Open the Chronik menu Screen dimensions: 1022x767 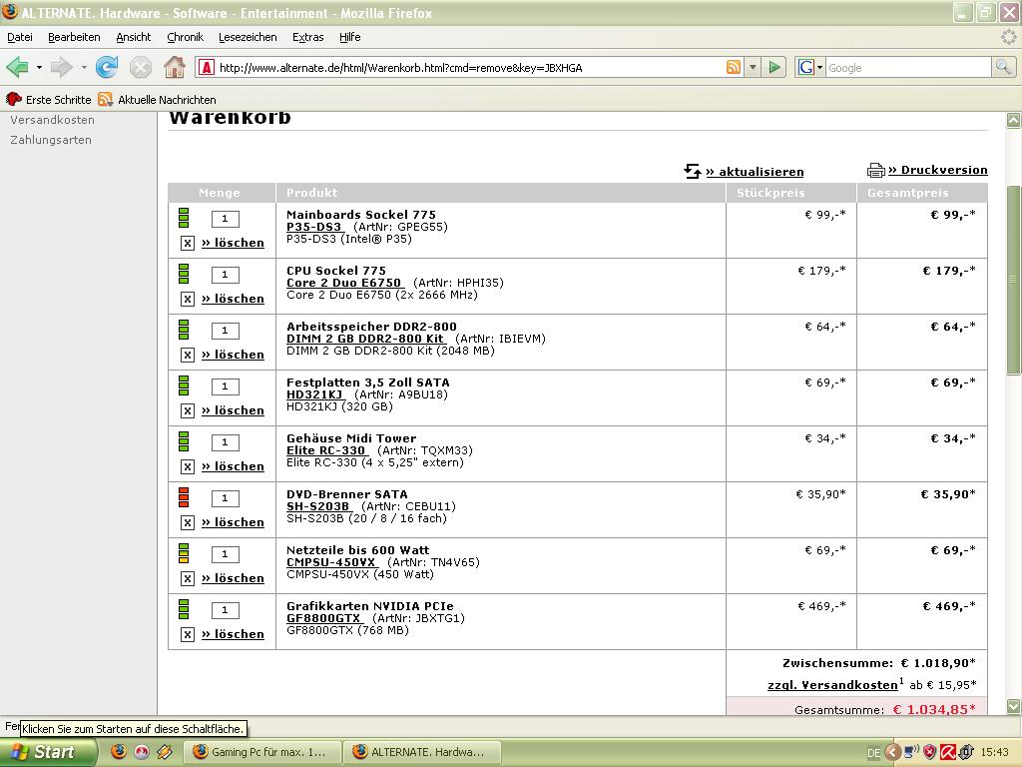(x=185, y=37)
